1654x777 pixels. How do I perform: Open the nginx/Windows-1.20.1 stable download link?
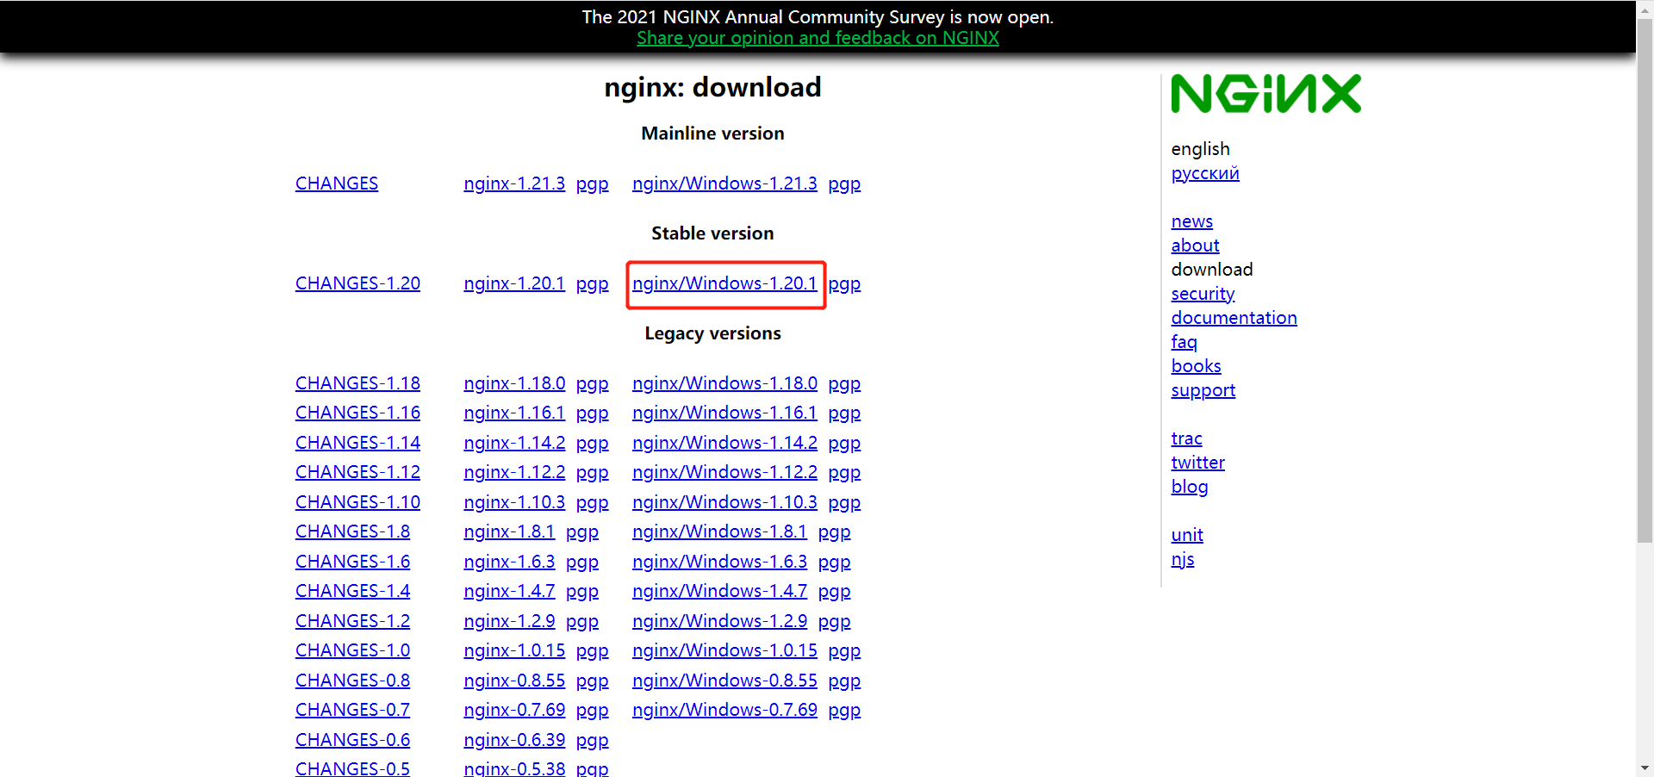pyautogui.click(x=724, y=283)
